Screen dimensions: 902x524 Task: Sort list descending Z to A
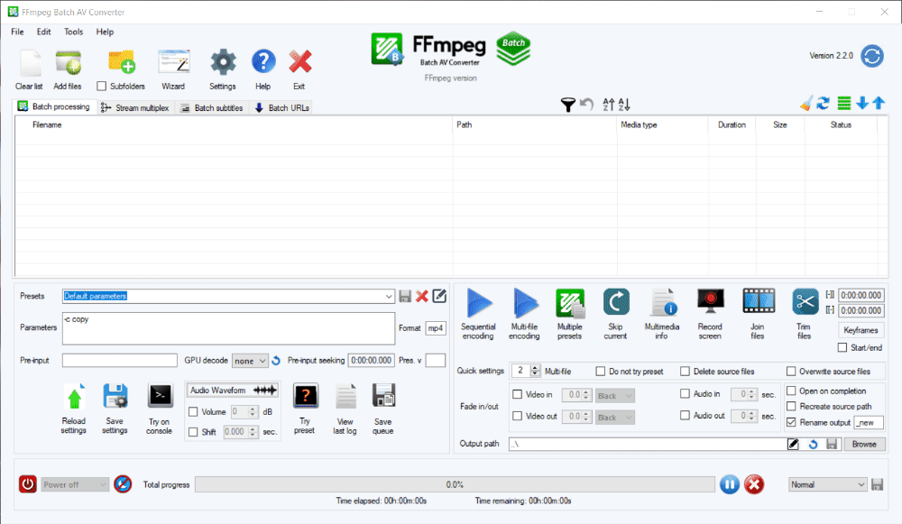pyautogui.click(x=624, y=104)
